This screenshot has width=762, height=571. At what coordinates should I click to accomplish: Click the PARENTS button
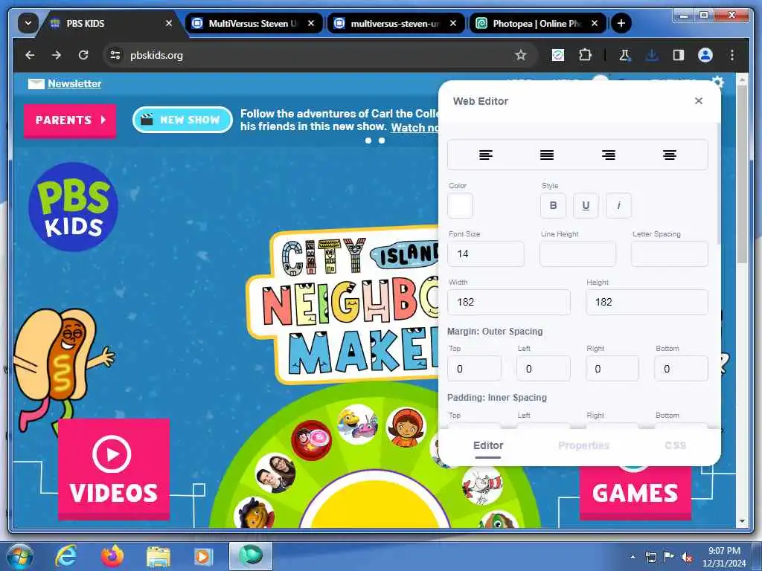(x=70, y=120)
